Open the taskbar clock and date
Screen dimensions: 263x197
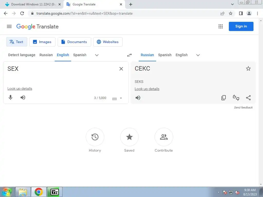(x=250, y=192)
